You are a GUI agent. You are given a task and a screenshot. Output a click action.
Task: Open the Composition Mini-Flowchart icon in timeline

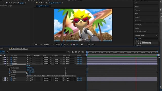[69, 52]
